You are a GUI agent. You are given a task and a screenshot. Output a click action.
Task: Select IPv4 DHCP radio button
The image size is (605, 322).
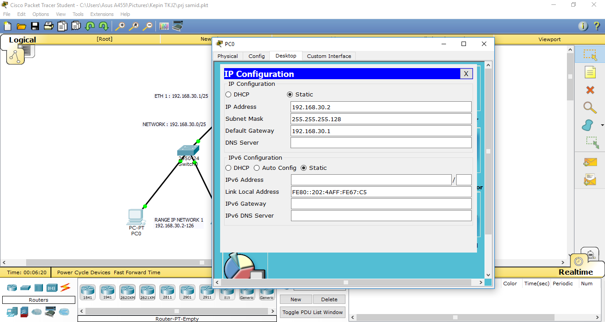229,94
